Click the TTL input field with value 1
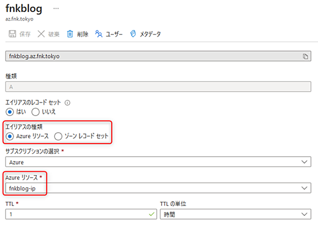 coord(81,214)
